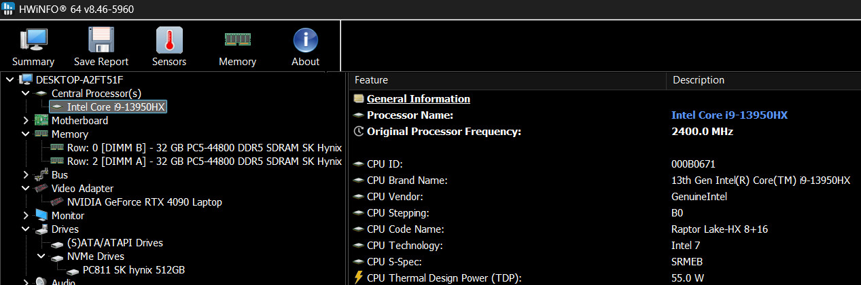Click the GeForce RTX 4090 Laptop icon
The width and height of the screenshot is (861, 285).
pos(57,202)
